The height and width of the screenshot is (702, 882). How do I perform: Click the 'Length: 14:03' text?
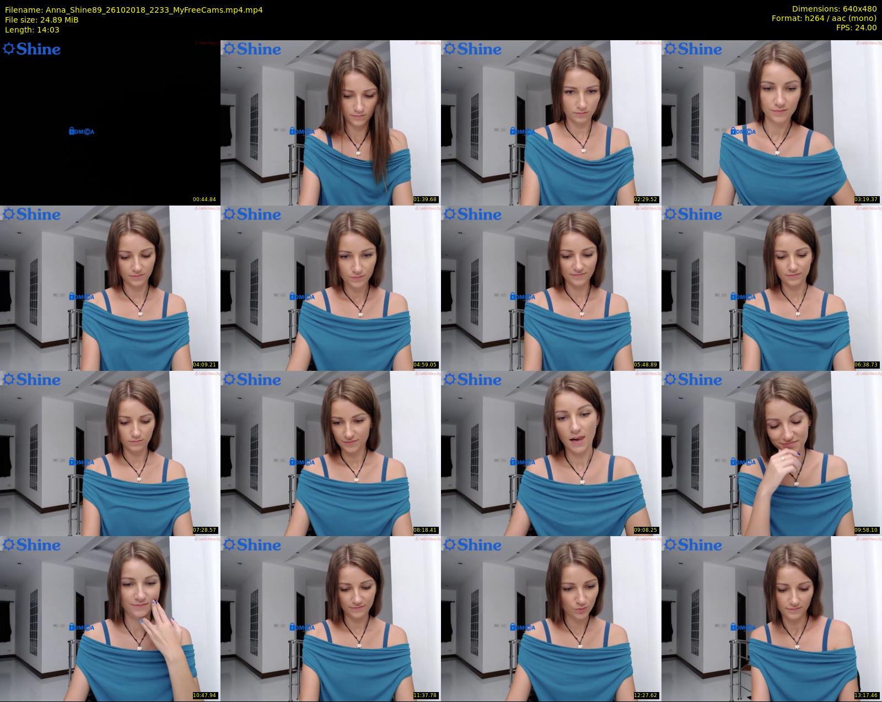[x=32, y=30]
